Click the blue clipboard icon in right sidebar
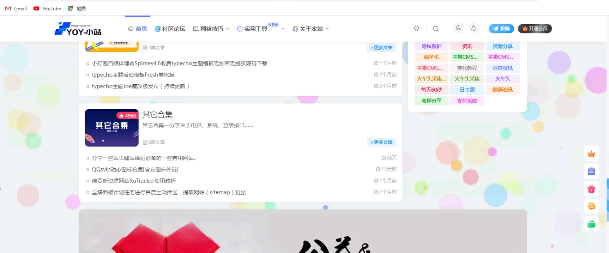 click(x=591, y=171)
